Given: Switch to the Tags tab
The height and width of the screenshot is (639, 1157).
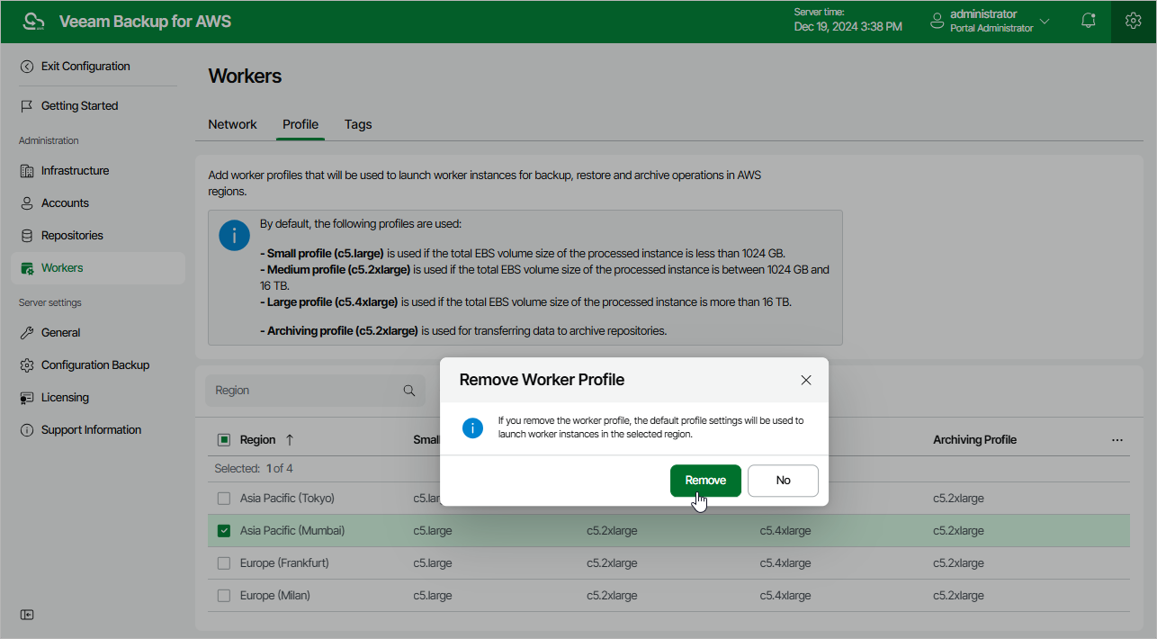Looking at the screenshot, I should point(358,124).
